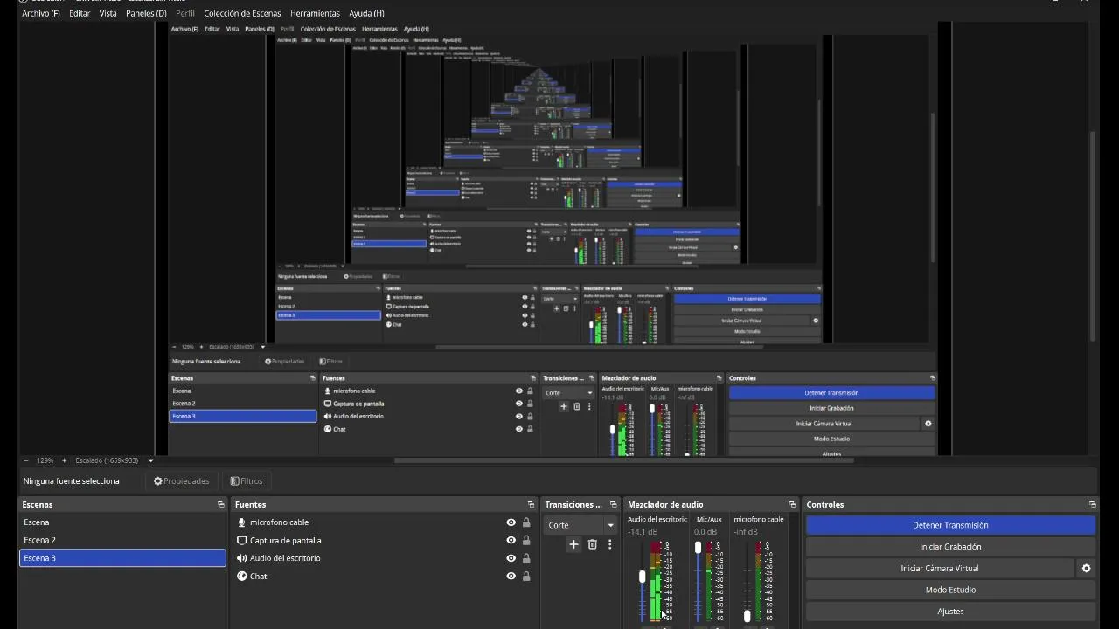This screenshot has width=1119, height=629.
Task: Click the source name 'Captura de pantalla'
Action: pyautogui.click(x=286, y=541)
